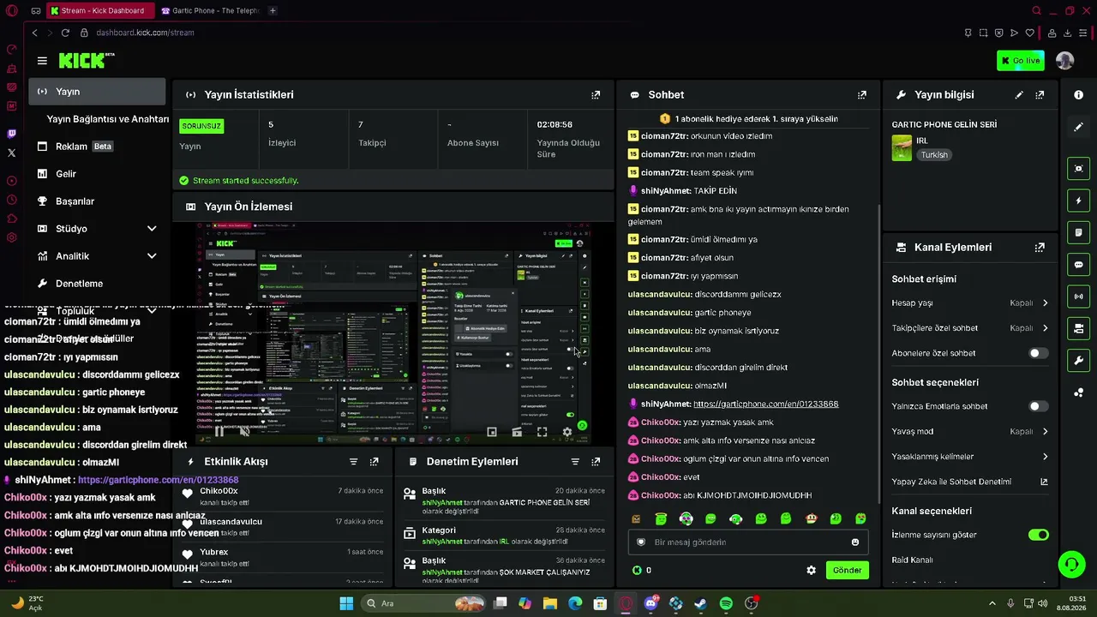Open the emoji picker in message box
This screenshot has width=1097, height=617.
pos(855,542)
